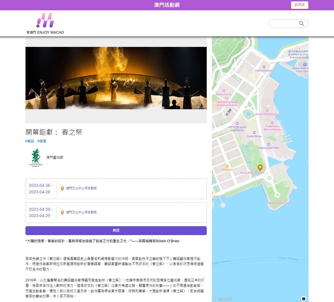Click Fisherman's Wharf map icon
334x302 pixels.
click(x=272, y=122)
